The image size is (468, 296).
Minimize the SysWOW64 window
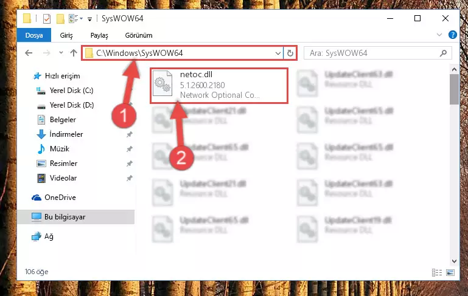click(x=390, y=18)
